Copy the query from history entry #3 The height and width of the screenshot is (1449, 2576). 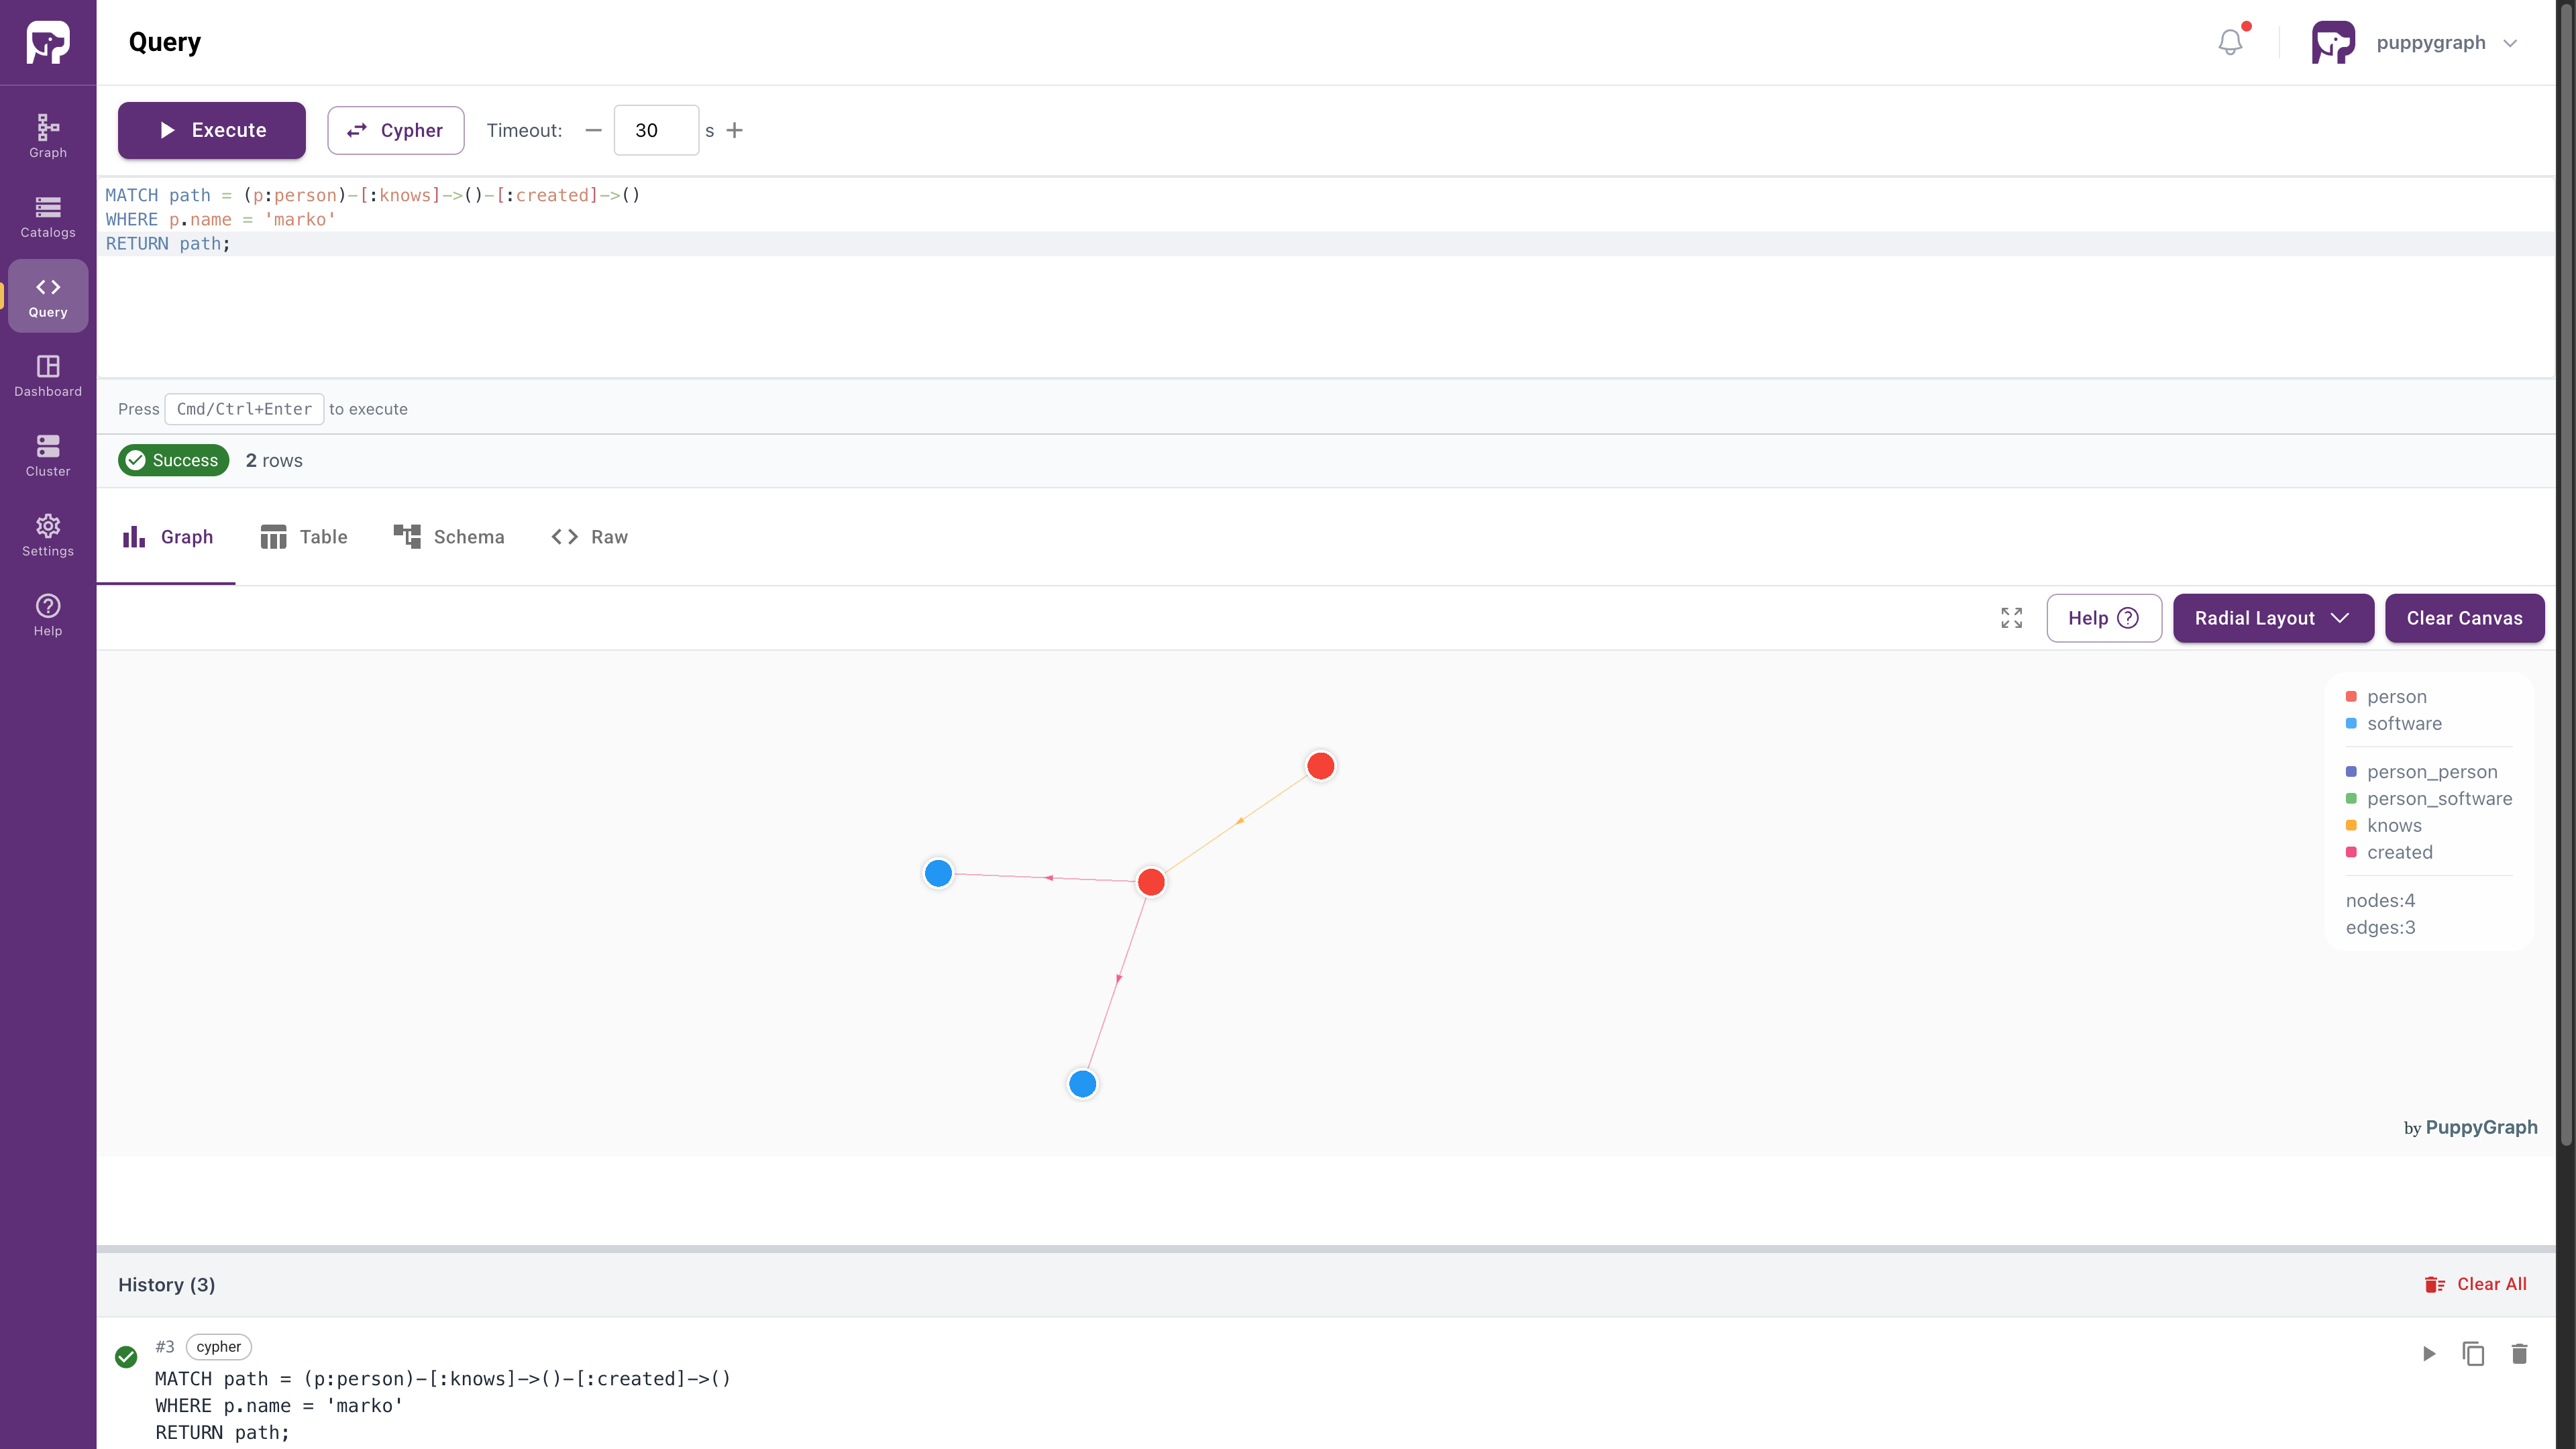coord(2474,1354)
